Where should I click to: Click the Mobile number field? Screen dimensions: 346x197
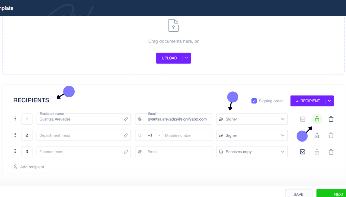click(x=187, y=135)
